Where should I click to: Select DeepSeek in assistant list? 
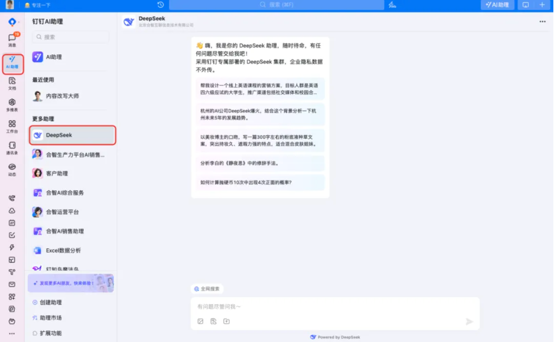(x=73, y=135)
